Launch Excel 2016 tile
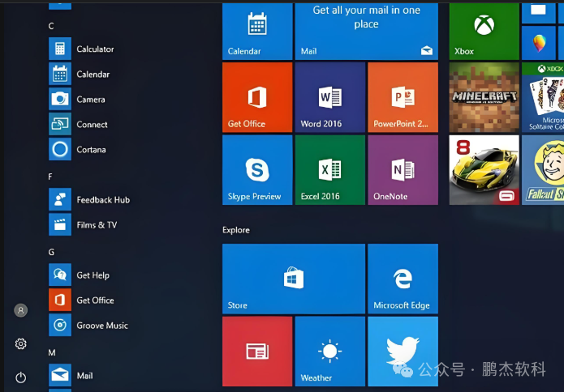 pyautogui.click(x=330, y=170)
